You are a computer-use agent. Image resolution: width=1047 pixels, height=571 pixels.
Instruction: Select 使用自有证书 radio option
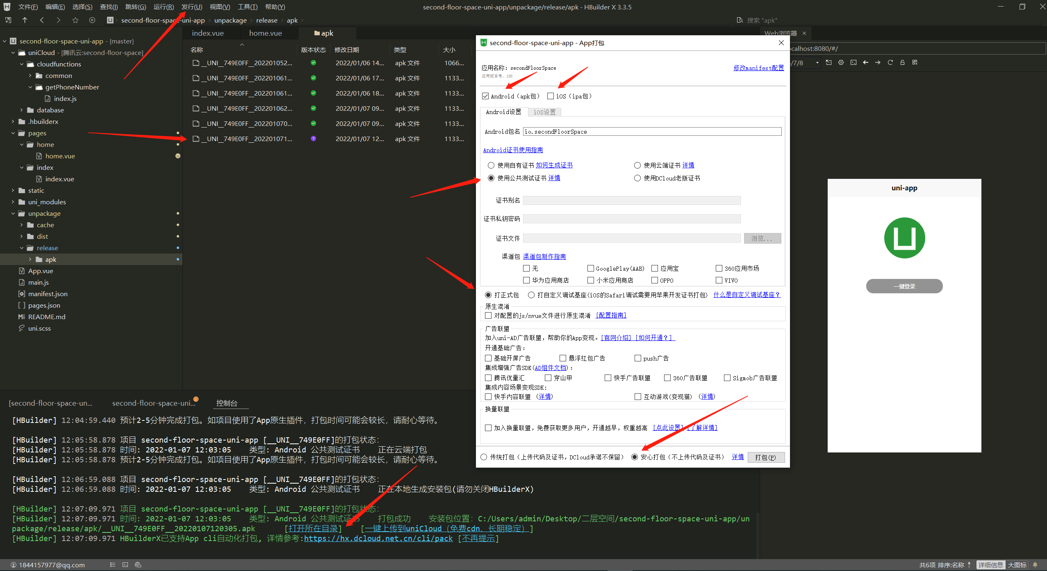(x=491, y=165)
